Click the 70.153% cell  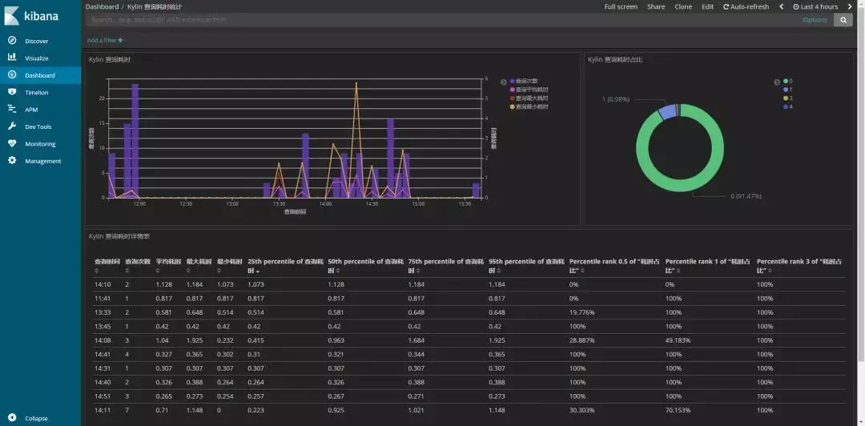click(x=678, y=410)
